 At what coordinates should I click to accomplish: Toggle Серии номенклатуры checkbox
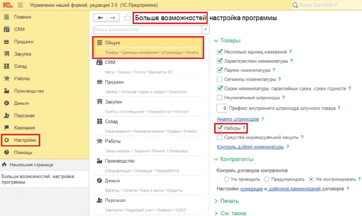pyautogui.click(x=220, y=88)
